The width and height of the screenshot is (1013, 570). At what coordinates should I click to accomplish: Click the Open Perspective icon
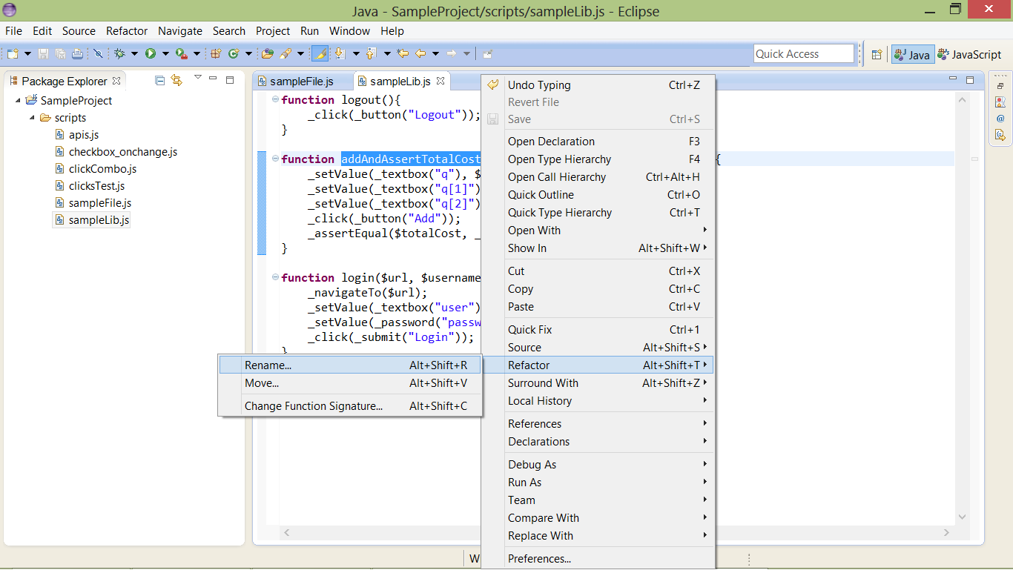click(x=877, y=54)
